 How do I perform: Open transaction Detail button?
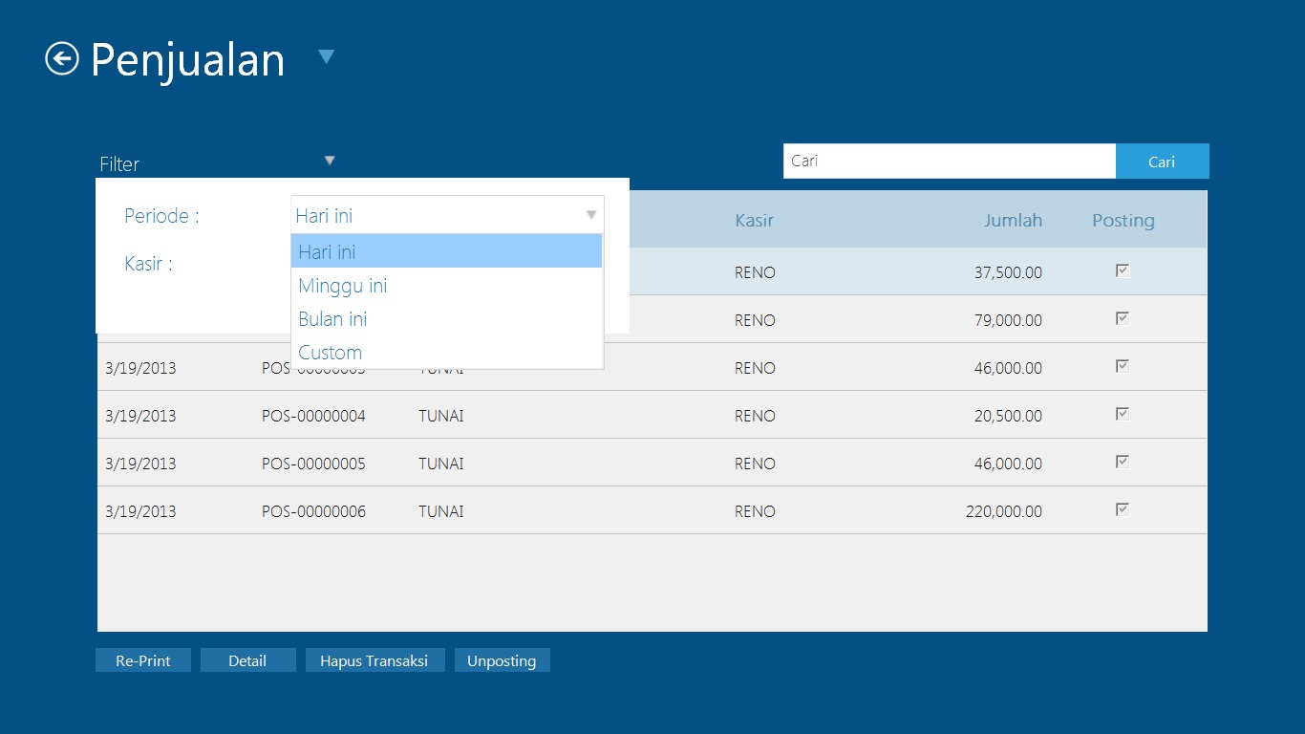pos(247,660)
